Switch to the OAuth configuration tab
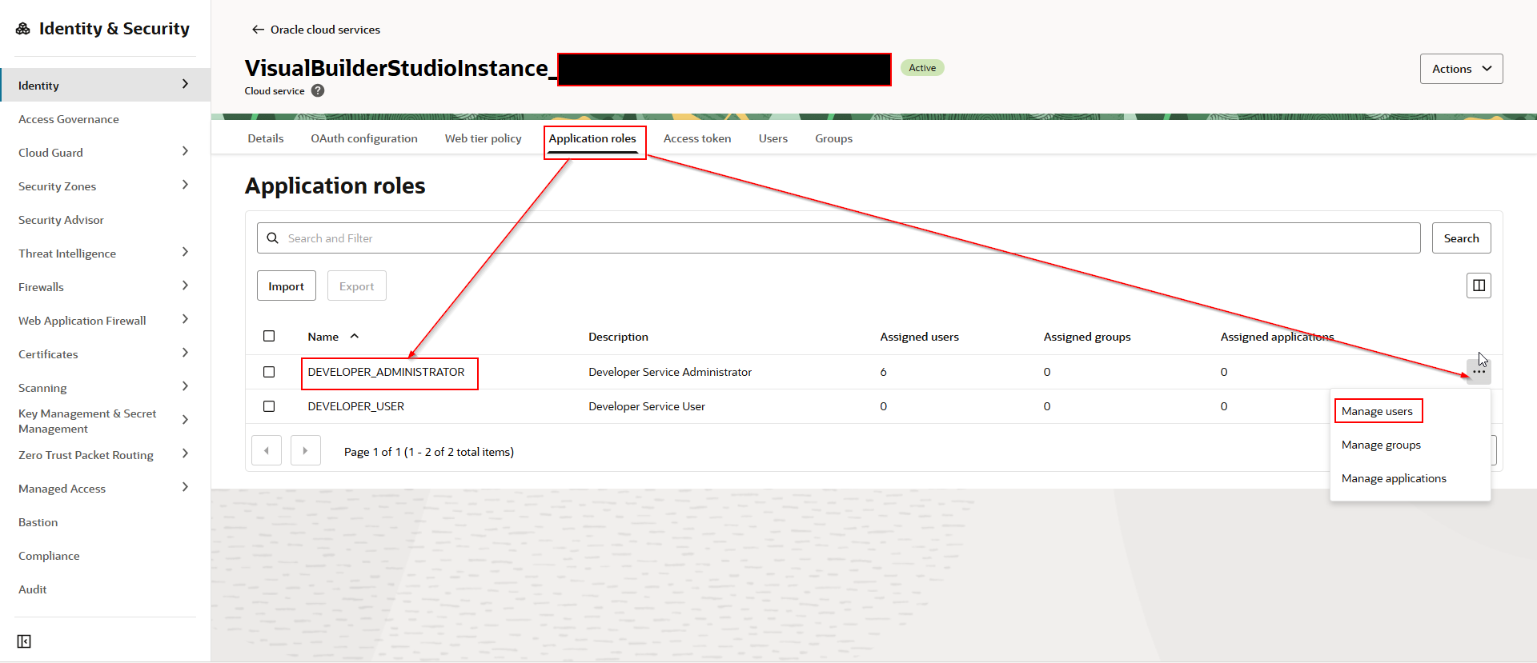The width and height of the screenshot is (1537, 663). tap(364, 138)
